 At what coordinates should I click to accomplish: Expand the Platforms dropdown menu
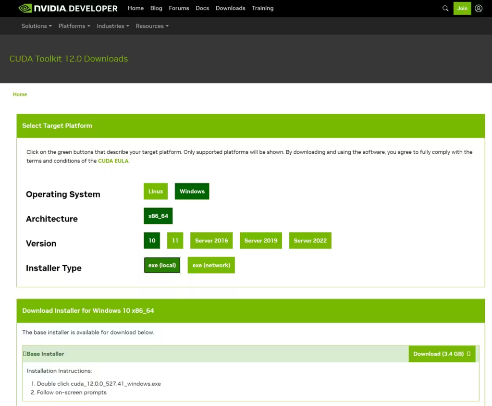coord(74,26)
